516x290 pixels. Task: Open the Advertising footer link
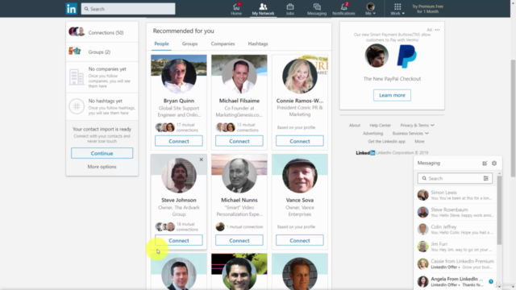click(x=372, y=134)
